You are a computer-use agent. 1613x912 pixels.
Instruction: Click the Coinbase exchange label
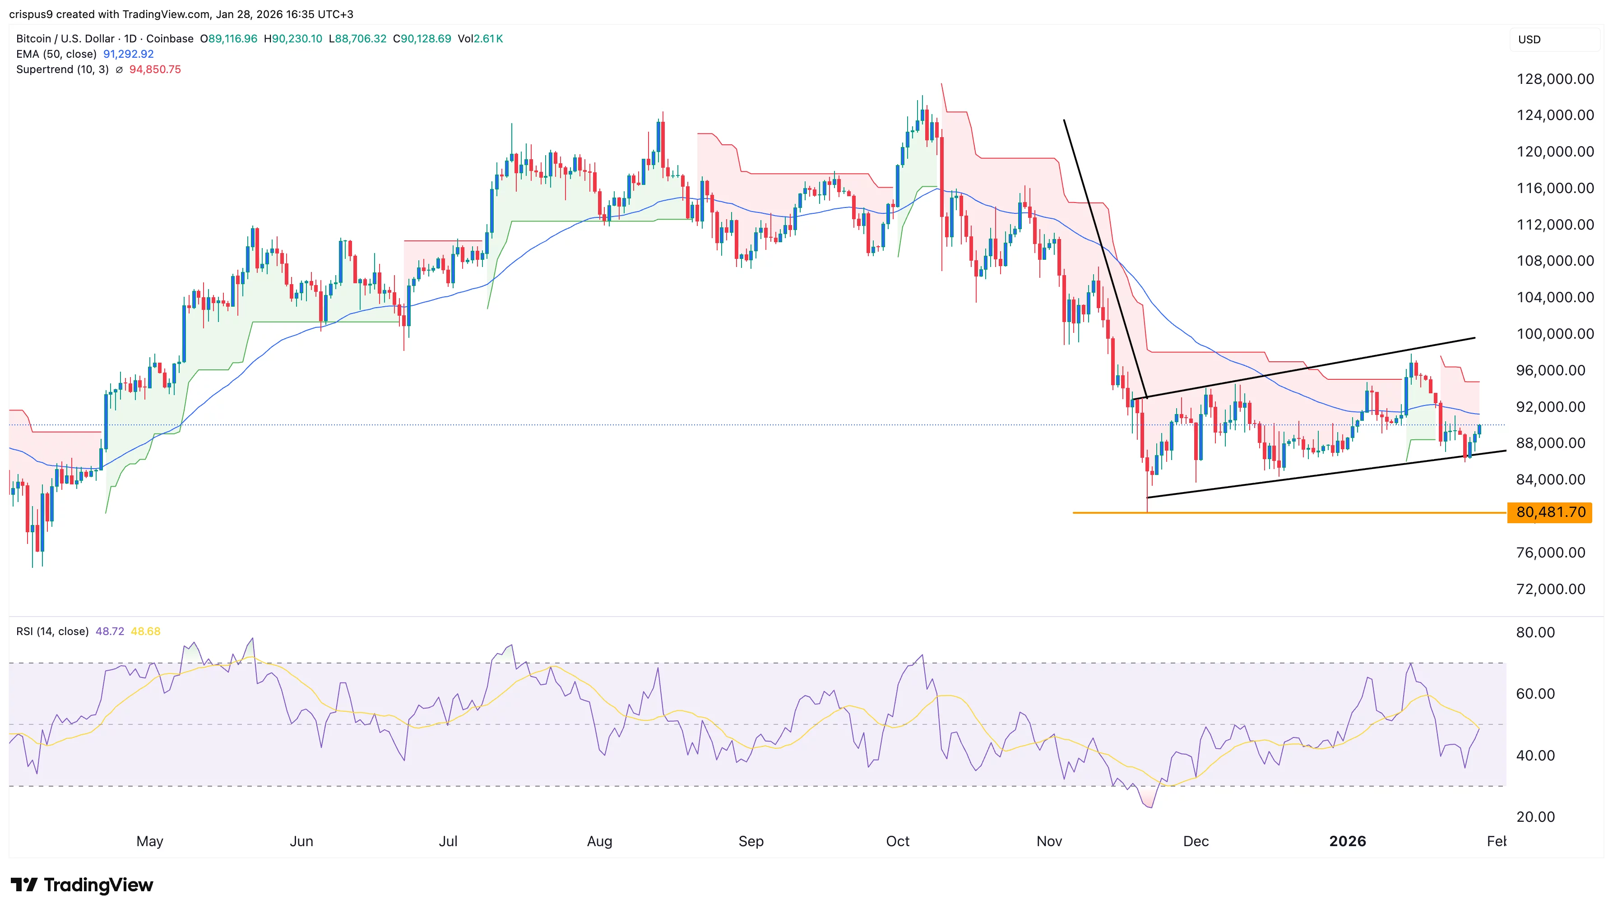[x=169, y=38]
